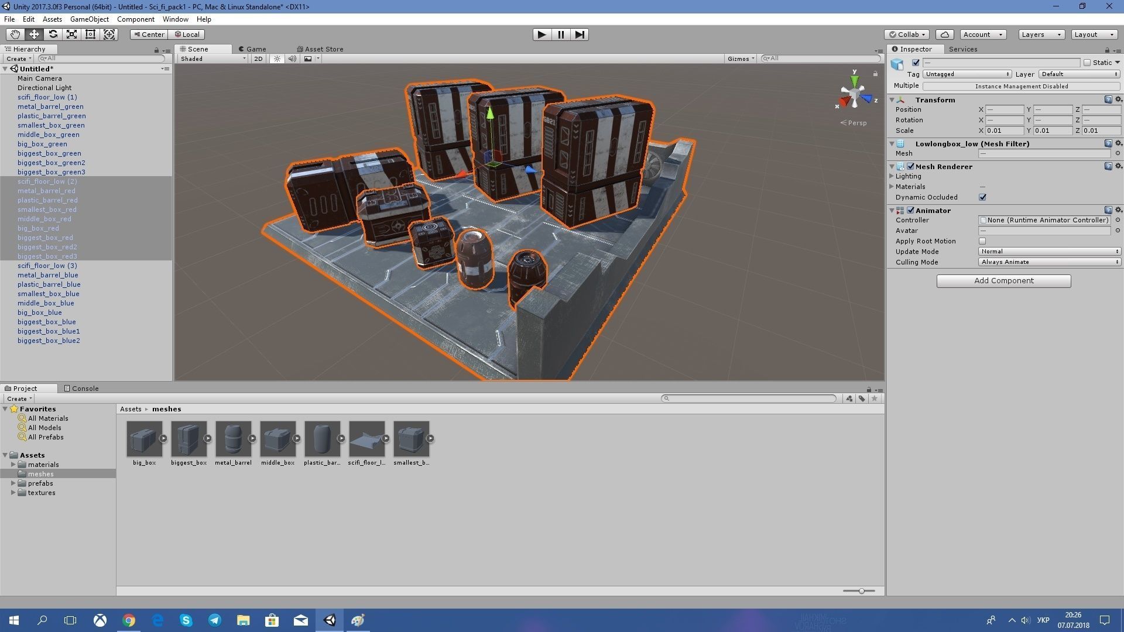Select the Scale tool
This screenshot has width=1124, height=632.
click(x=71, y=35)
